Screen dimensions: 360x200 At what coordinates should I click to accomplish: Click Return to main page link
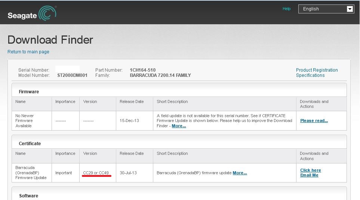[28, 52]
